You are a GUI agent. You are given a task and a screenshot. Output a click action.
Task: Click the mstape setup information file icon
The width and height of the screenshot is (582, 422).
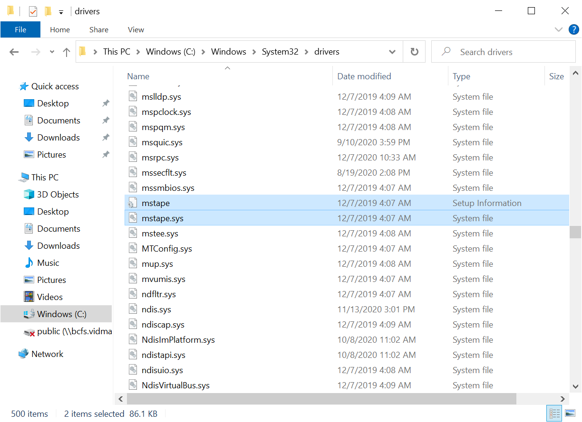click(132, 203)
